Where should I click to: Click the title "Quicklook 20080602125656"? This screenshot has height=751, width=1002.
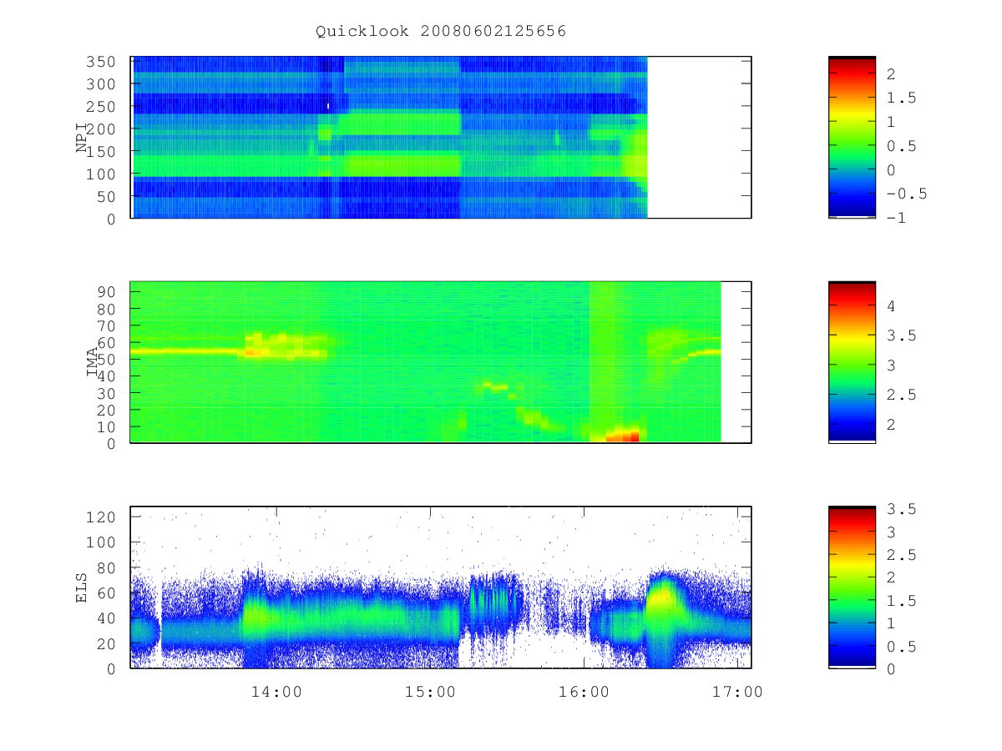click(x=441, y=32)
